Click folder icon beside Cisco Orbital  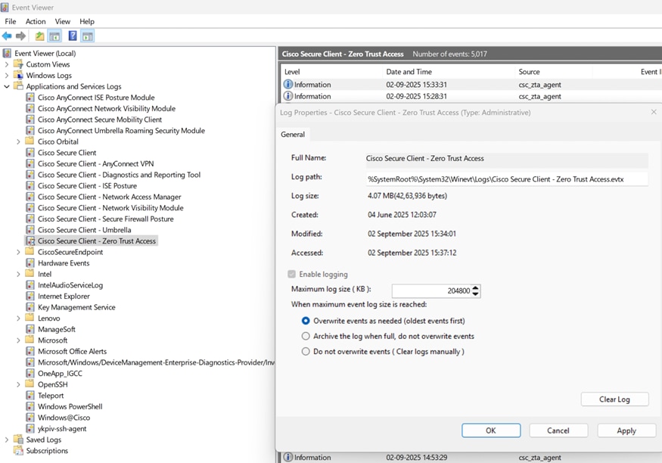[x=30, y=141]
